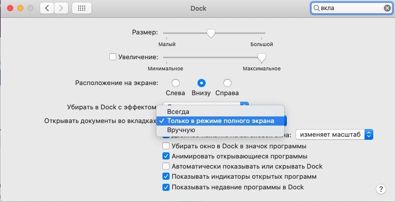Toggle 'Автоматически показывать или скрывать Dock'
The height and width of the screenshot is (202, 395).
point(166,167)
